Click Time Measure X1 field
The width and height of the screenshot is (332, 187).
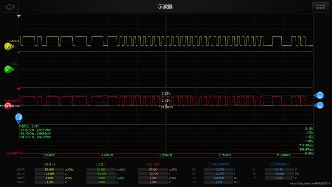click(x=219, y=170)
